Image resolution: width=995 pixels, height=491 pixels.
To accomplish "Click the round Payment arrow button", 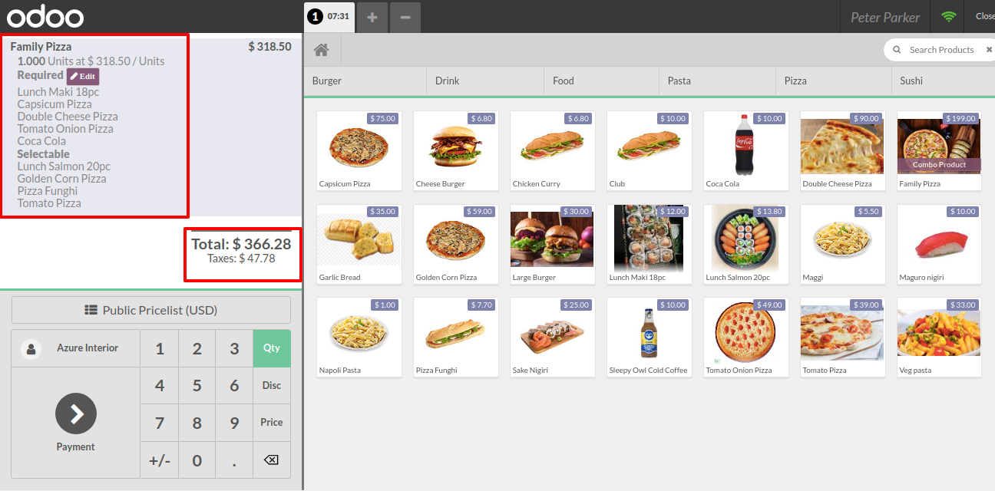I will coord(76,414).
